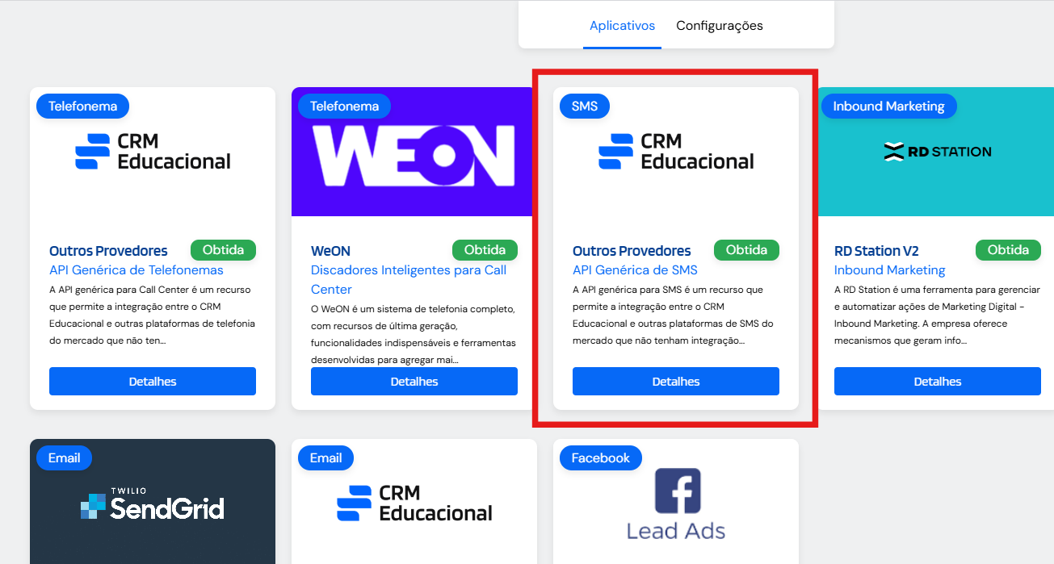This screenshot has width=1054, height=564.
Task: Click the WeON logo banner
Action: [x=414, y=152]
